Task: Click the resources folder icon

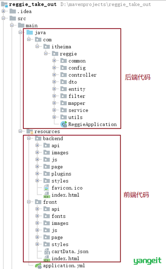Action: coord(30,131)
